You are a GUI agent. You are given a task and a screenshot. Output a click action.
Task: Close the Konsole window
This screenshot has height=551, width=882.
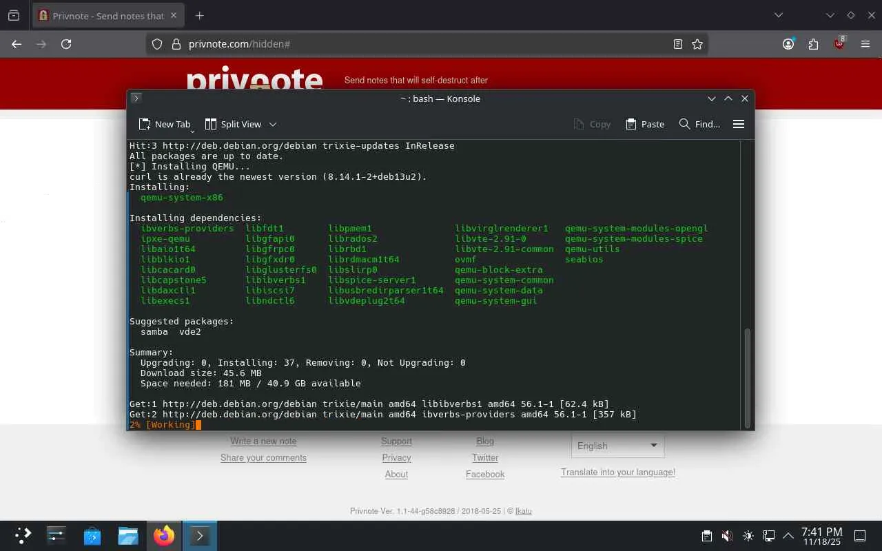click(745, 98)
